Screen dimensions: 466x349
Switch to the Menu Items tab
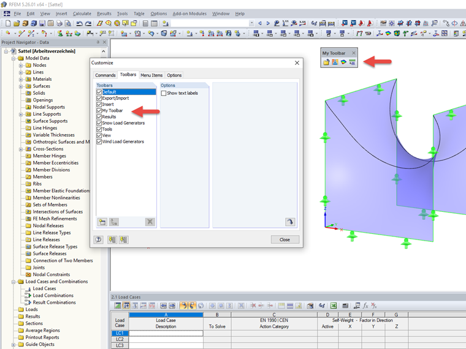pos(151,75)
